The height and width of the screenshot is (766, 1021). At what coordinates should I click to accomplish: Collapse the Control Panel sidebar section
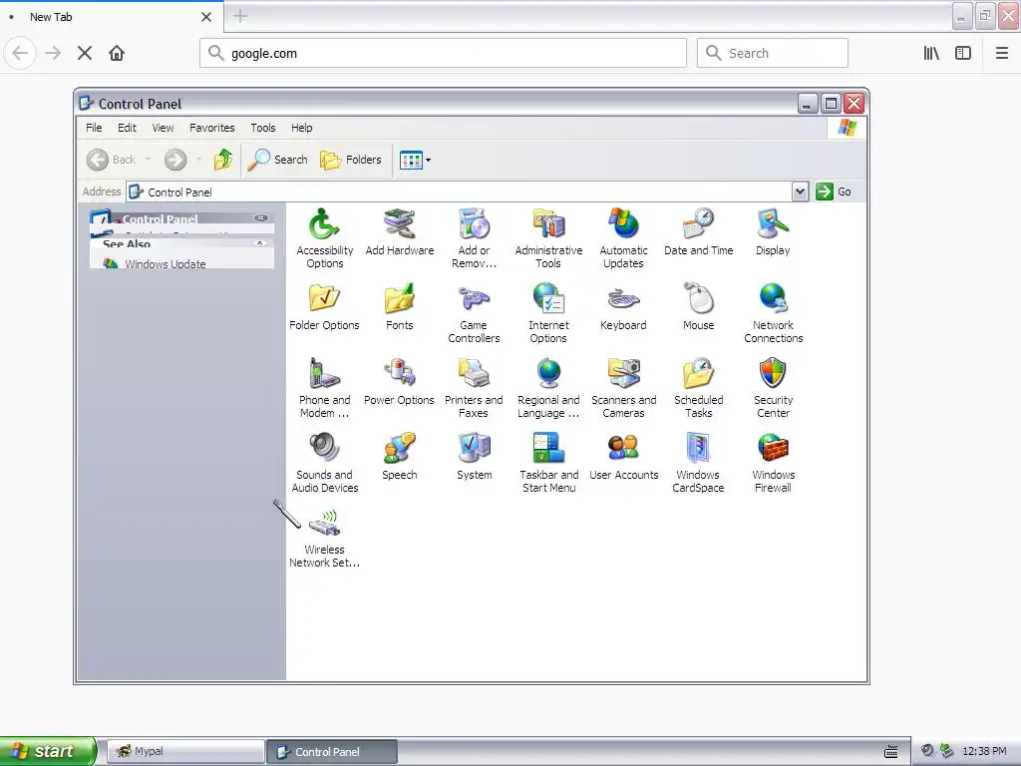[260, 217]
